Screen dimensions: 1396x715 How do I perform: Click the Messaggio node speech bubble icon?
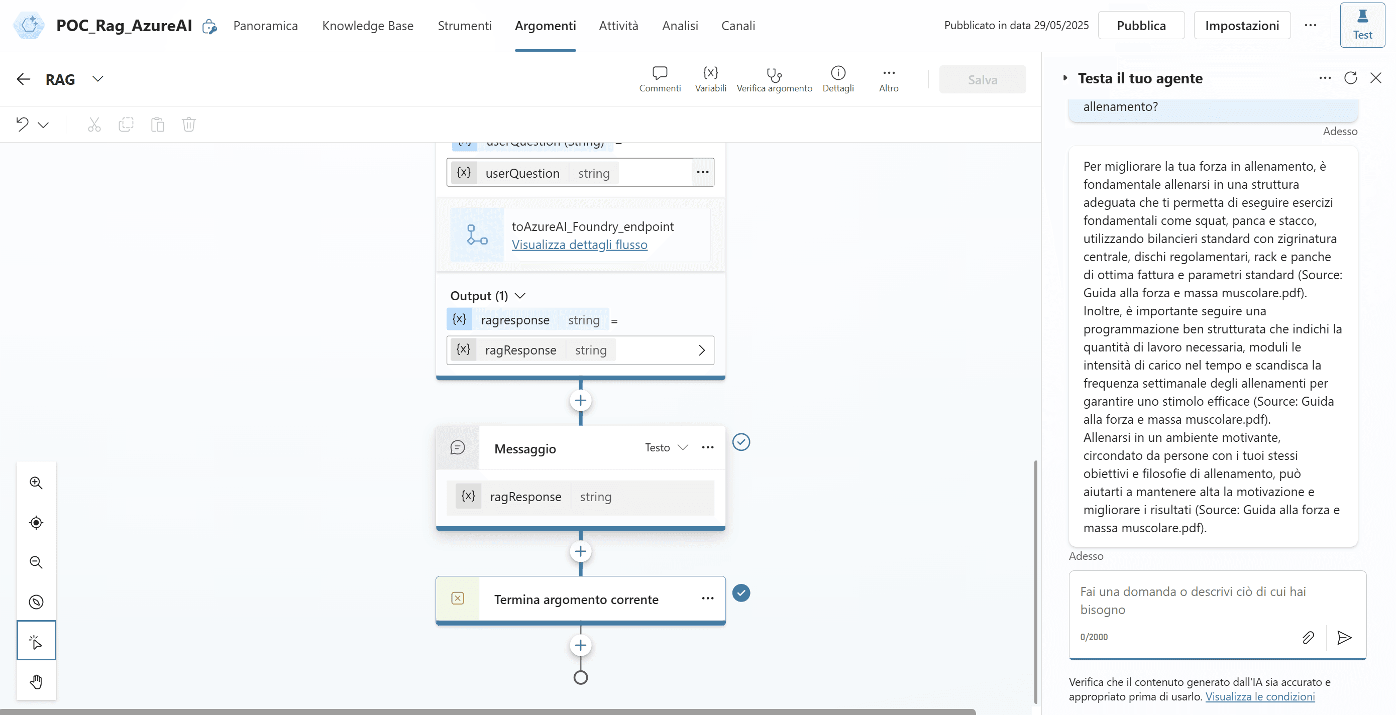point(458,447)
